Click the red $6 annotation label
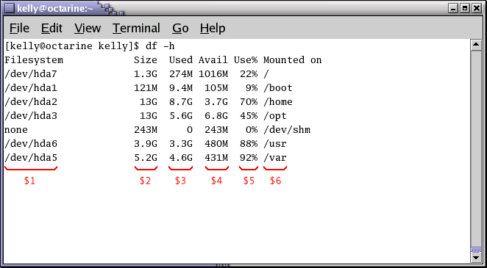 [275, 181]
